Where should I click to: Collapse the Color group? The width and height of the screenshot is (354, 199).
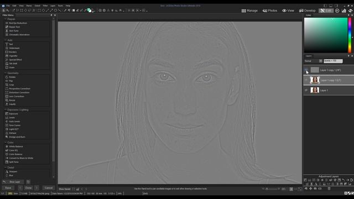(x=6, y=143)
